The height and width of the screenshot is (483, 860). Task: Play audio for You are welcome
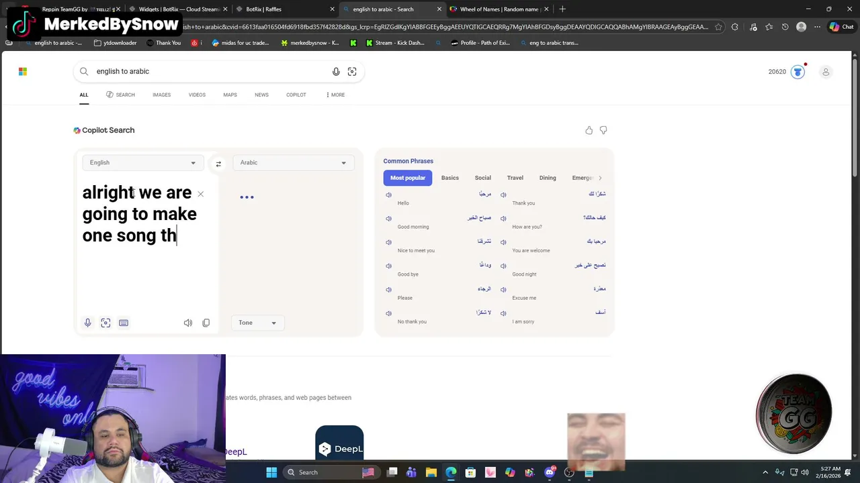click(503, 242)
